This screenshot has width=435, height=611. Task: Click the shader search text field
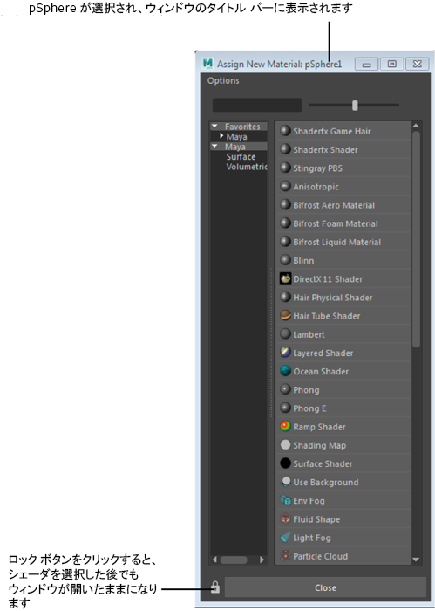257,106
